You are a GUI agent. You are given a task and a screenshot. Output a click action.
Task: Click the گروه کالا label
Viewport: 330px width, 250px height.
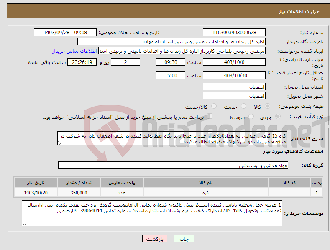312,166
